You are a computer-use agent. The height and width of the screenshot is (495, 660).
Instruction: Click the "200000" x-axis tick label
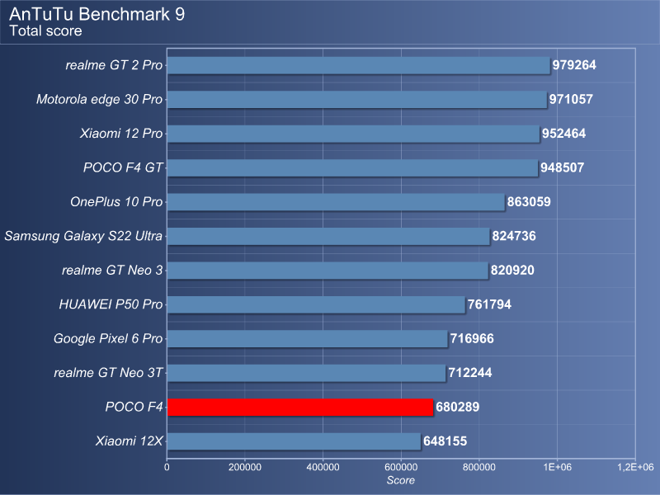pos(245,467)
